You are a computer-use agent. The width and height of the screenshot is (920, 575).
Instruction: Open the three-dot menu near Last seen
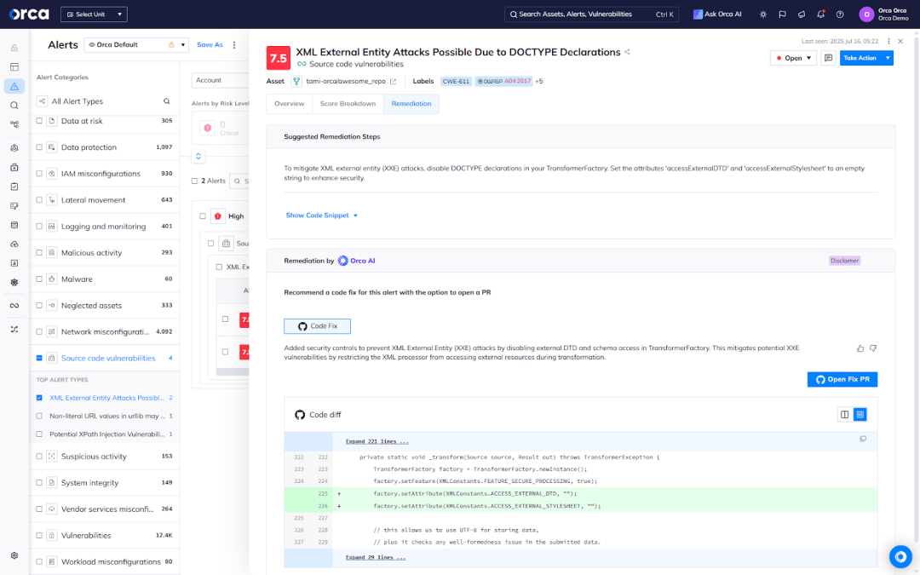[888, 41]
